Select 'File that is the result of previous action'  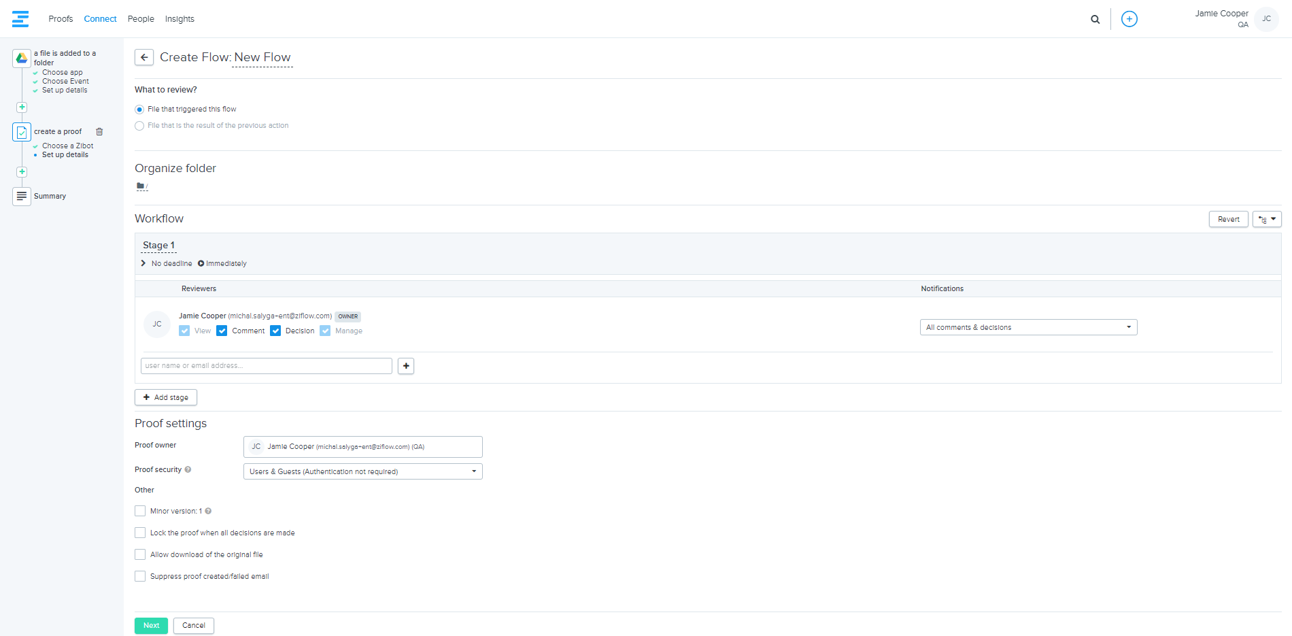[139, 126]
